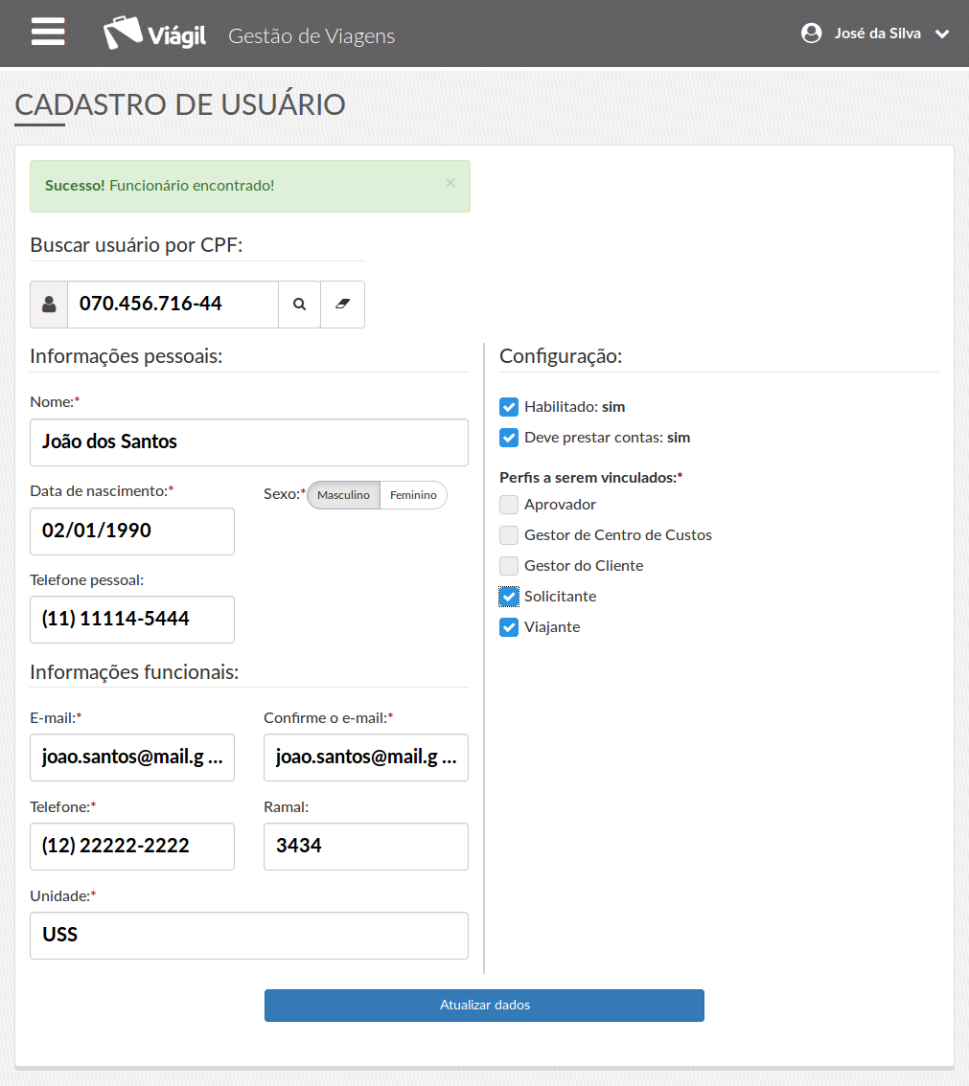Click the person icon beside CPF field
Screen dimensions: 969x1086
pyautogui.click(x=49, y=304)
